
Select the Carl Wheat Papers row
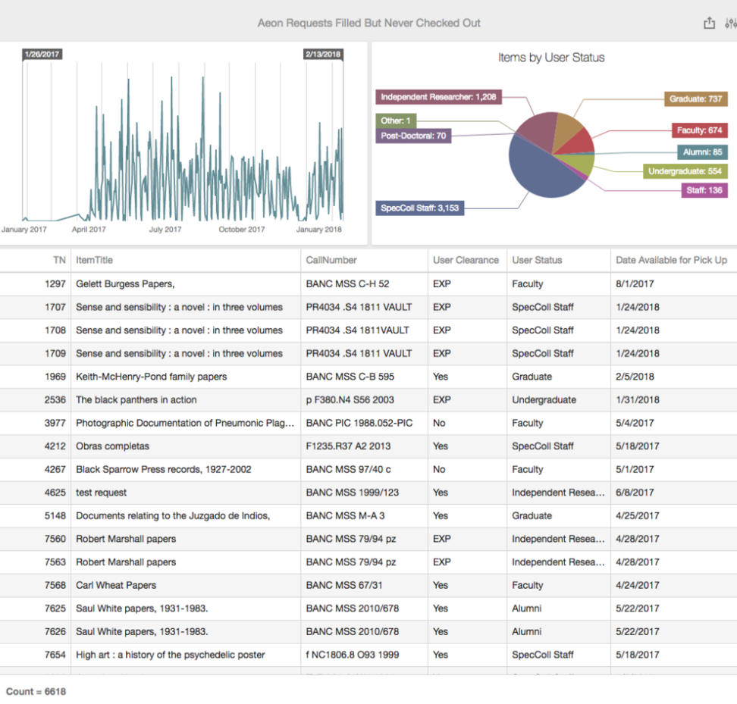pyautogui.click(x=116, y=585)
